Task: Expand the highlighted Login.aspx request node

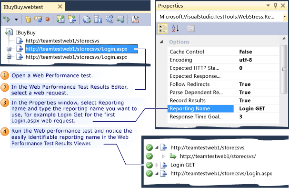Action: click(9, 49)
